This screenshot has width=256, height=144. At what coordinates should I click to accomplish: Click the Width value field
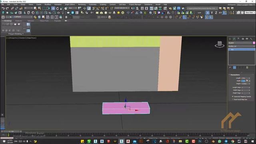(245, 81)
